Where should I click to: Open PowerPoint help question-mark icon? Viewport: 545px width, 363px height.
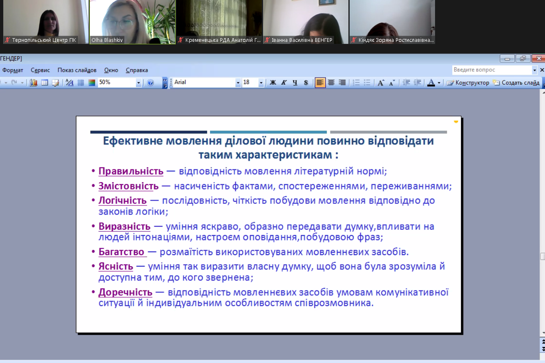[x=150, y=82]
